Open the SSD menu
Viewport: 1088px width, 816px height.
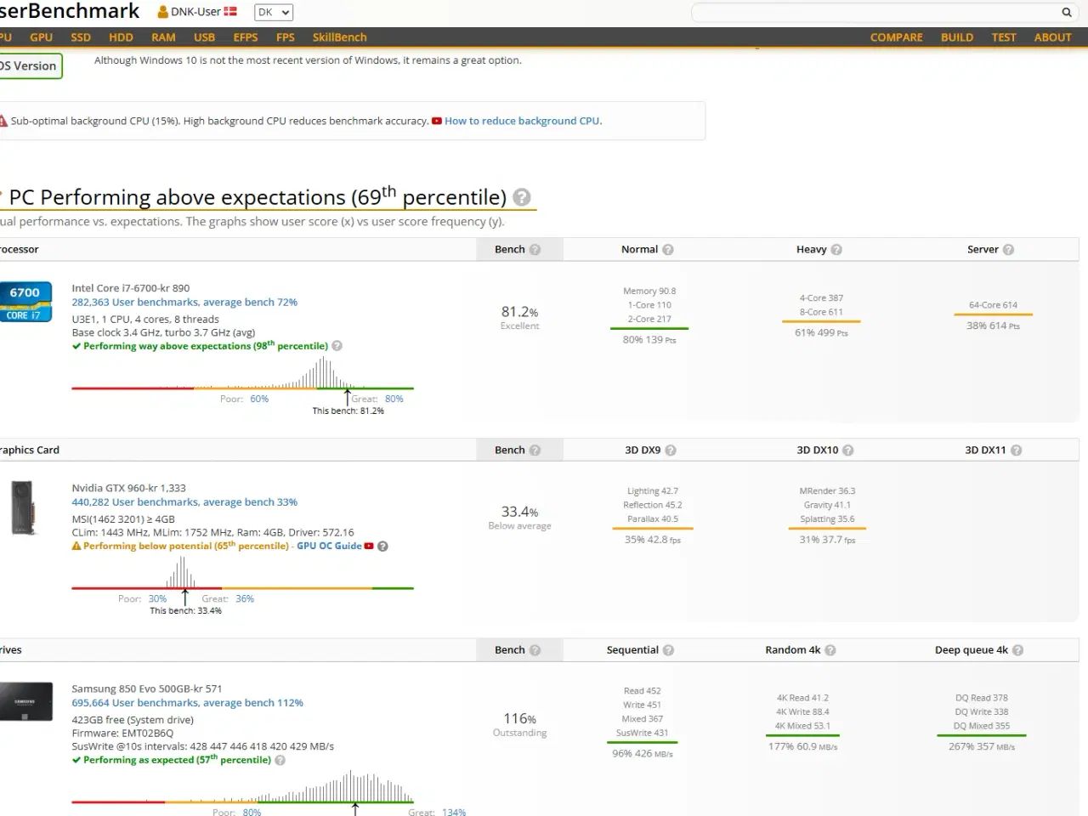coord(81,37)
